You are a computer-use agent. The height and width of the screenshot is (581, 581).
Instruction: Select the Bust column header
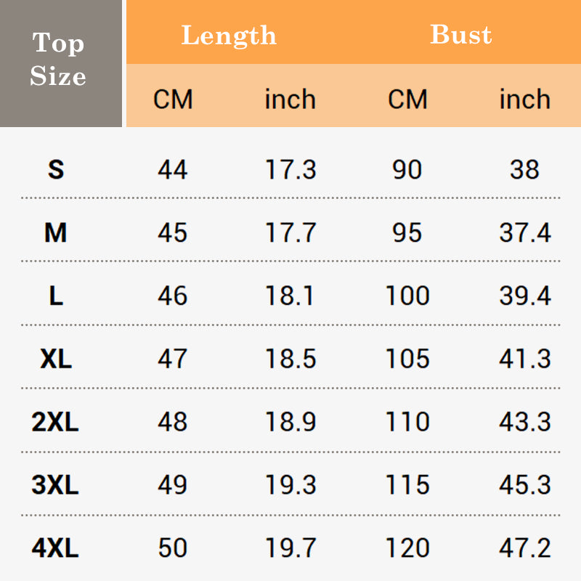point(461,35)
